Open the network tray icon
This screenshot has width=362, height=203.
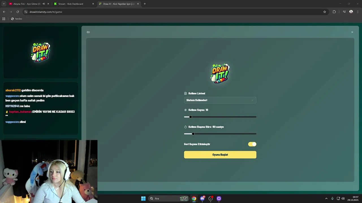point(338,198)
